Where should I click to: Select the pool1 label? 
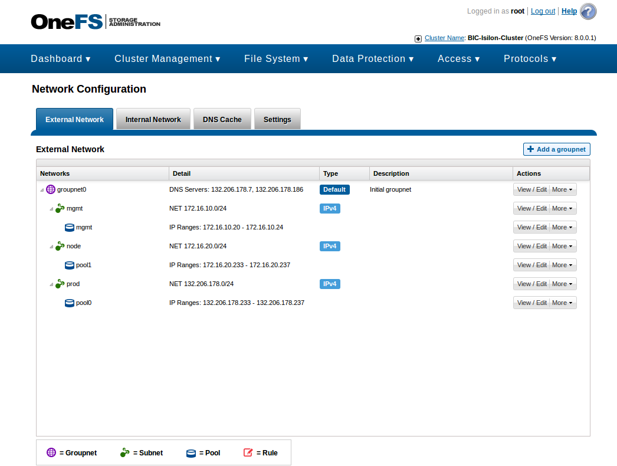(x=84, y=265)
